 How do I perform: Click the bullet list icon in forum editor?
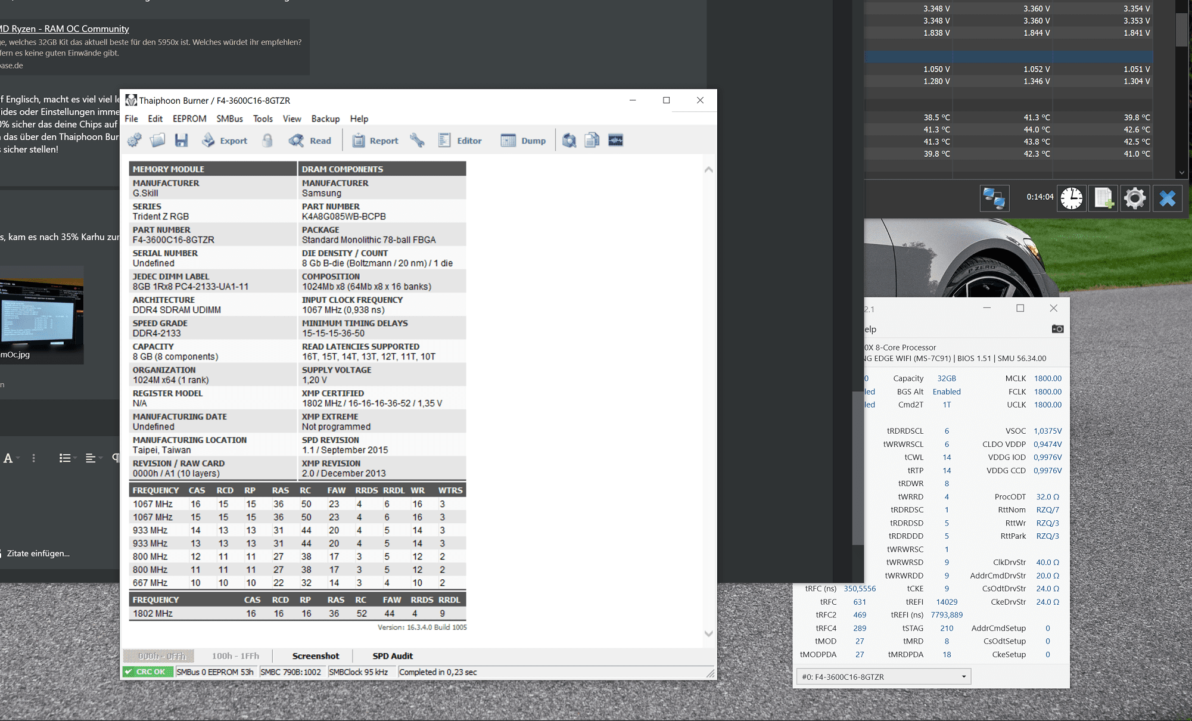click(x=65, y=458)
